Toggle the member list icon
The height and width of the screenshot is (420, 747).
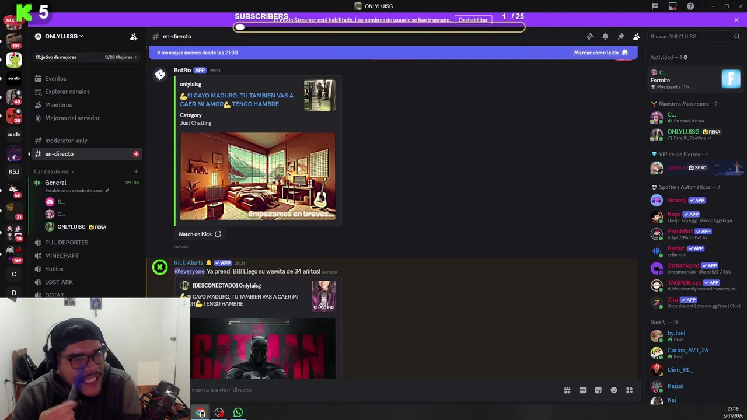coord(637,36)
